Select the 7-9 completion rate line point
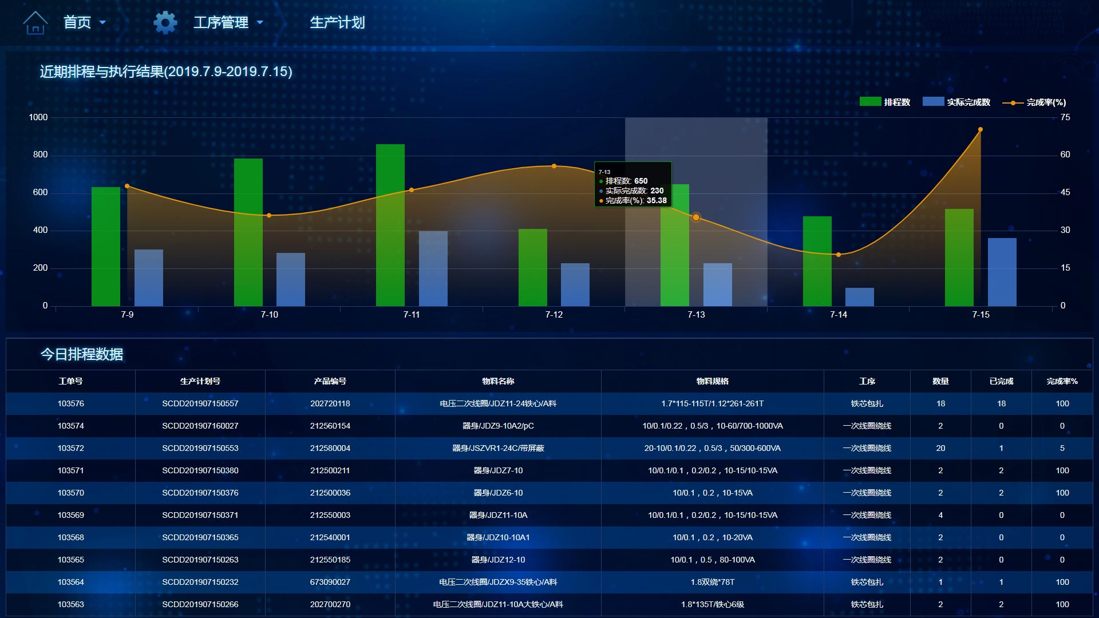 click(127, 186)
